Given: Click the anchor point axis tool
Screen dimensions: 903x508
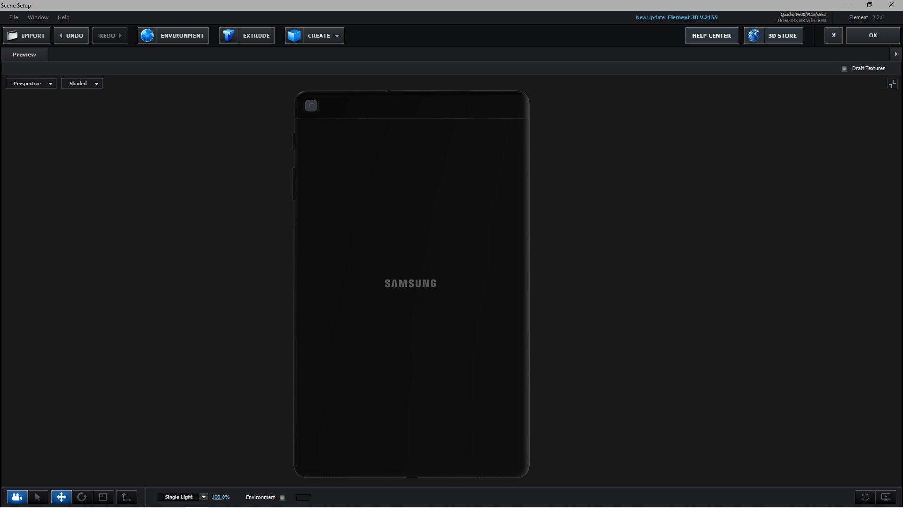Looking at the screenshot, I should 127,497.
